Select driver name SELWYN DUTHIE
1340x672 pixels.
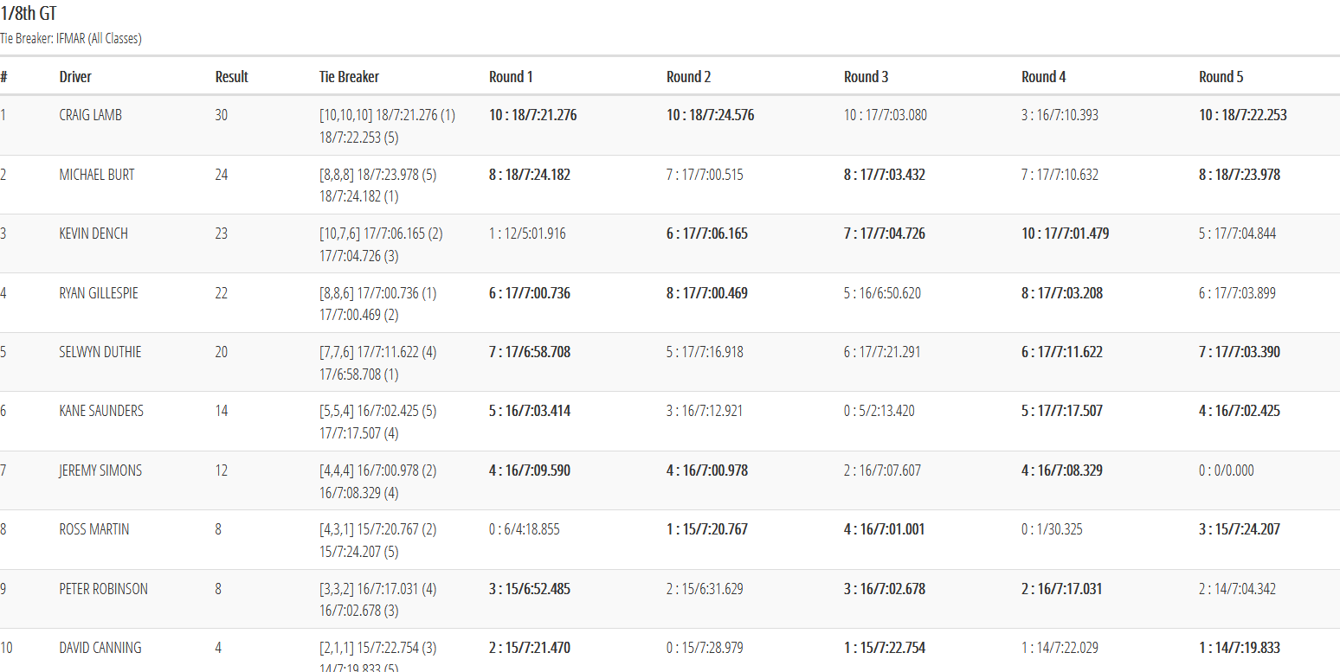point(100,352)
